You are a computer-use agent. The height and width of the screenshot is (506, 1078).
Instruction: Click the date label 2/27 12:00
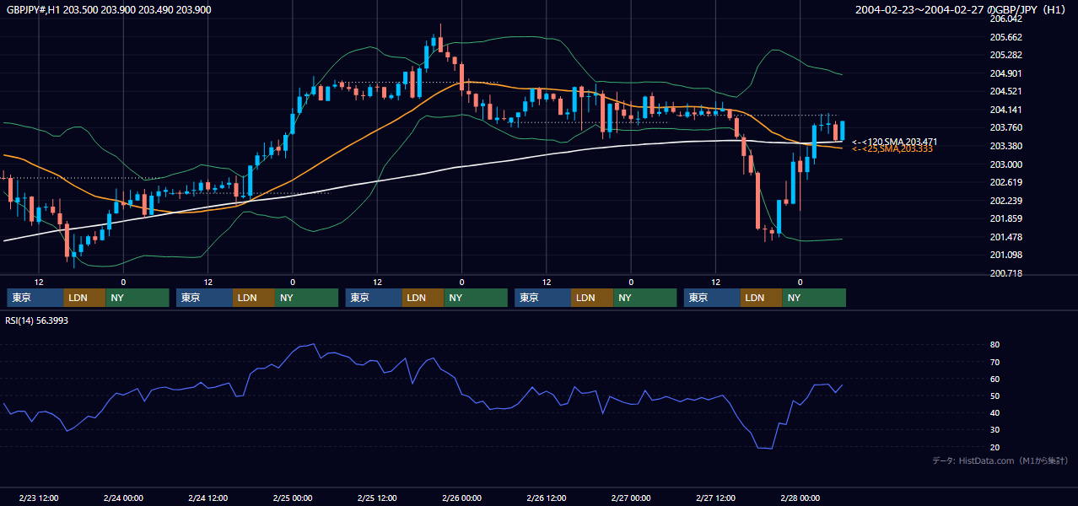716,498
